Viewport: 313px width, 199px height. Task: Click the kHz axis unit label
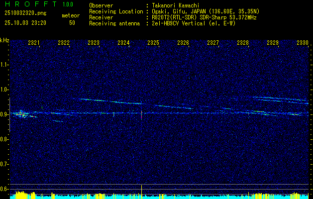pos(5,40)
